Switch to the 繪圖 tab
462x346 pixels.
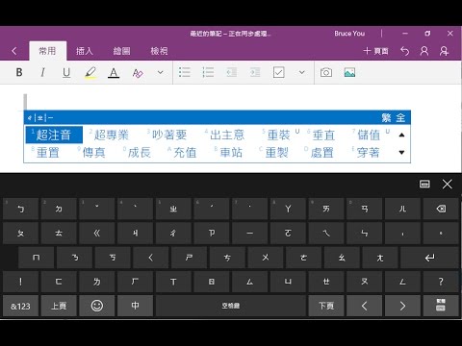click(122, 51)
